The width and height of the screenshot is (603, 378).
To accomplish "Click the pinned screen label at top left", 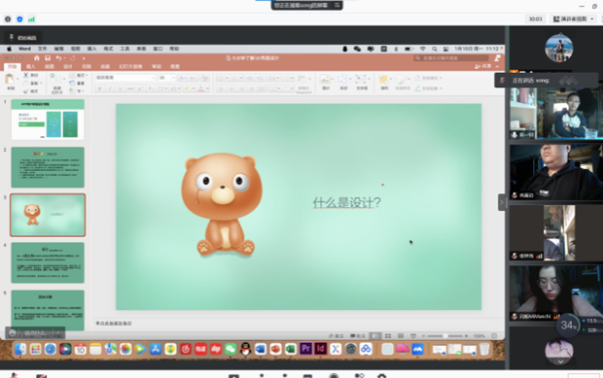I will coord(23,37).
